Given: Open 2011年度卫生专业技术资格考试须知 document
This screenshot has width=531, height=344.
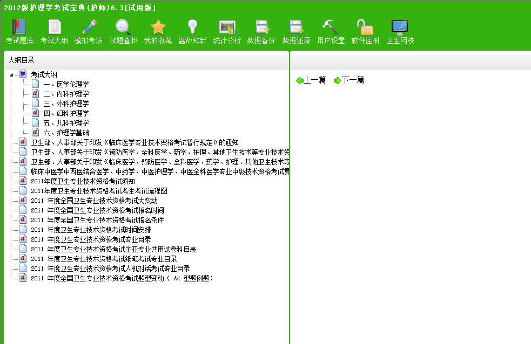Looking at the screenshot, I should tap(83, 181).
